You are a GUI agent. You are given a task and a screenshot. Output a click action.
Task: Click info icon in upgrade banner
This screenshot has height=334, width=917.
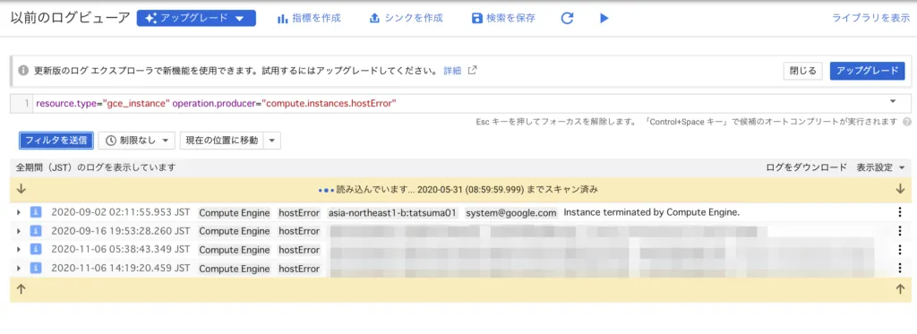[22, 71]
